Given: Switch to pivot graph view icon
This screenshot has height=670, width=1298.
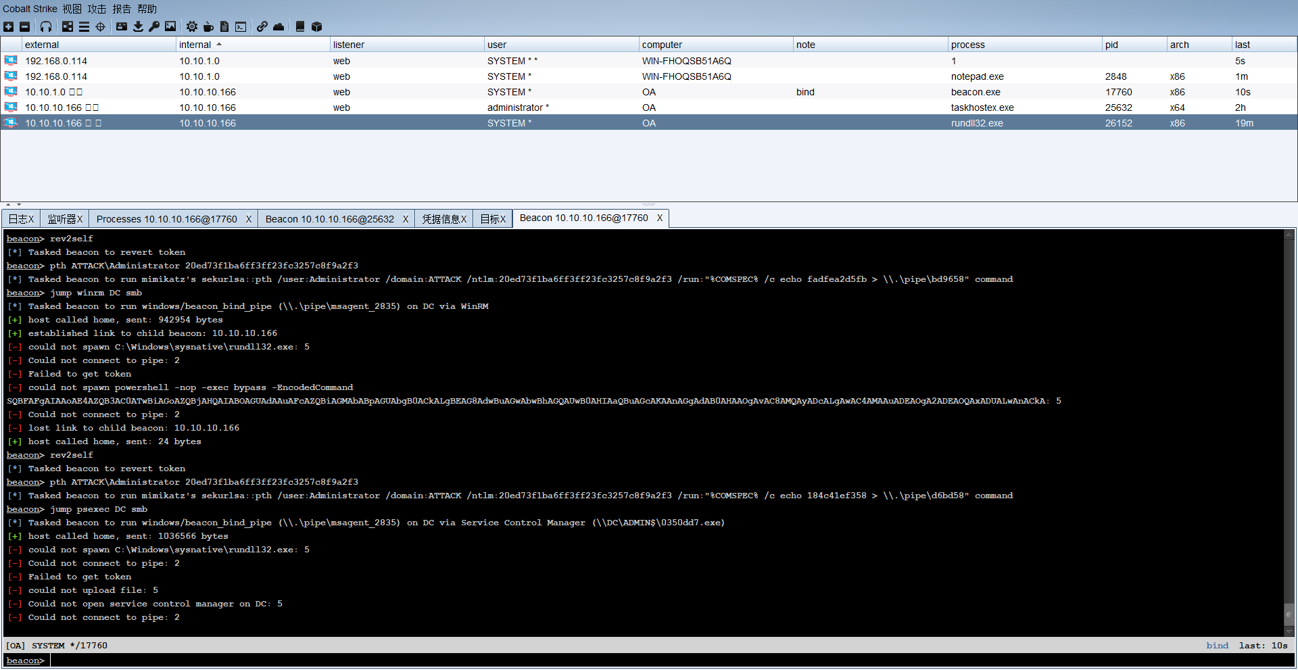Looking at the screenshot, I should [x=68, y=26].
